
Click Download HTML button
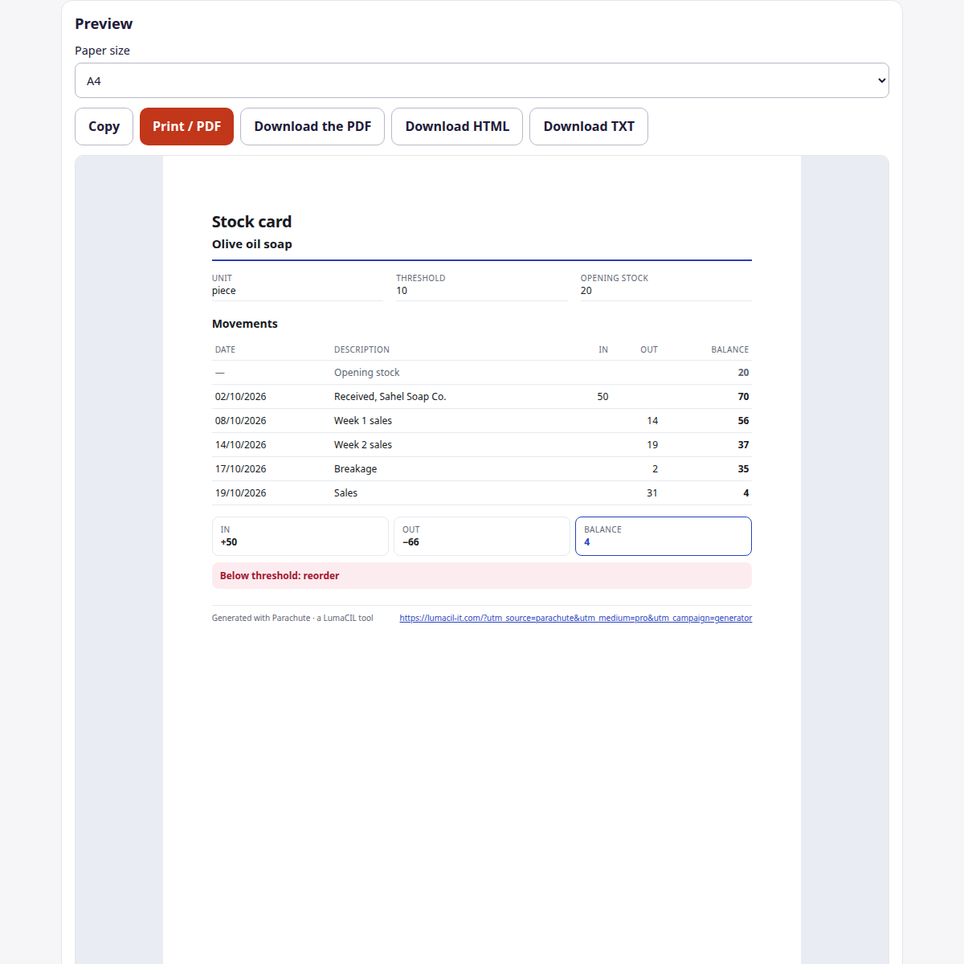tap(457, 126)
